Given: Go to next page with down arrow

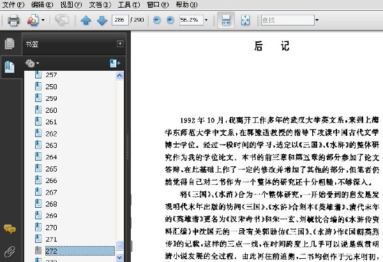Looking at the screenshot, I should (x=102, y=20).
